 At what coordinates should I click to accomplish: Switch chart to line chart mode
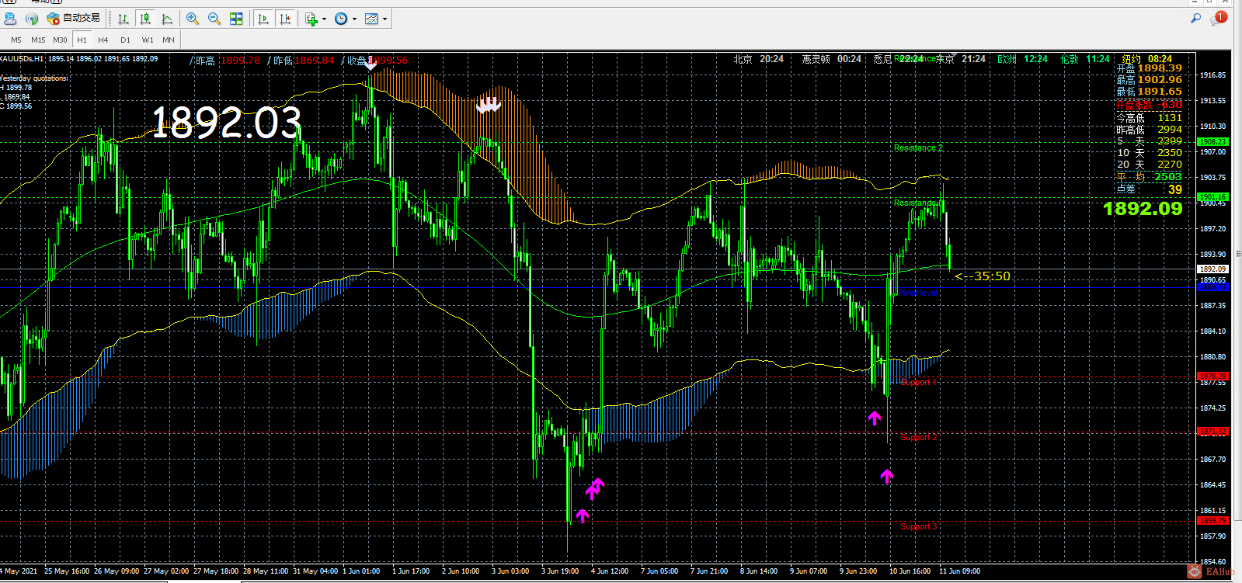click(167, 19)
